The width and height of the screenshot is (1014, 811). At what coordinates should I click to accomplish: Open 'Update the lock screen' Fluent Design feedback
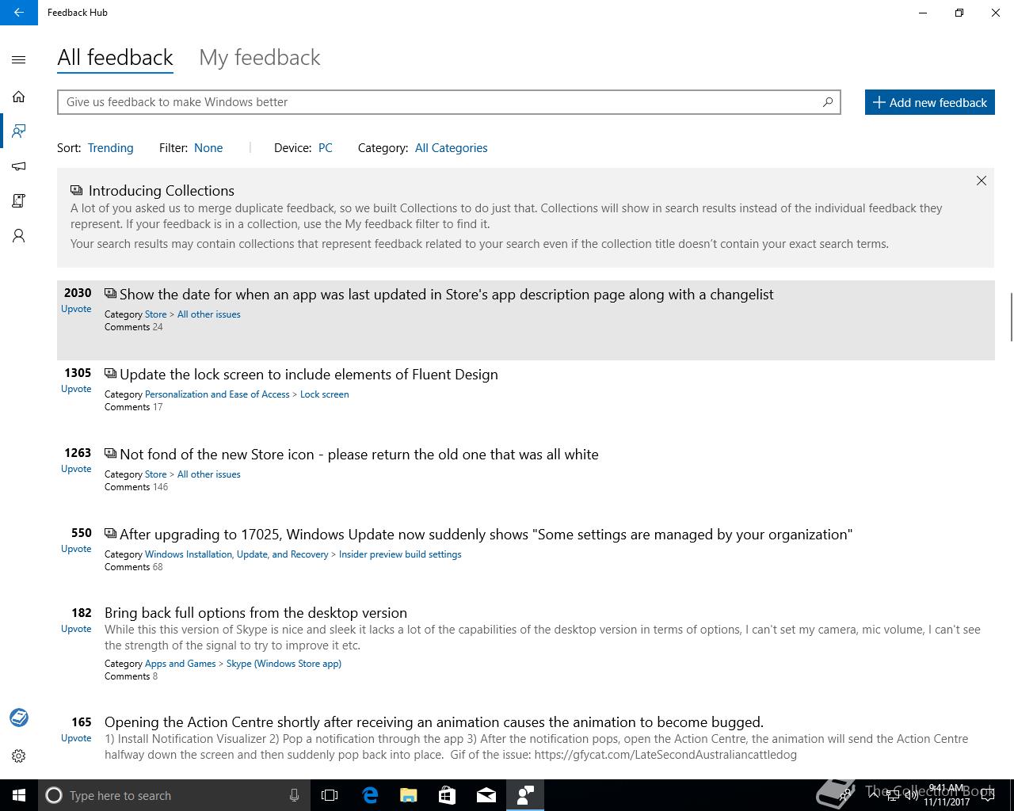point(308,375)
